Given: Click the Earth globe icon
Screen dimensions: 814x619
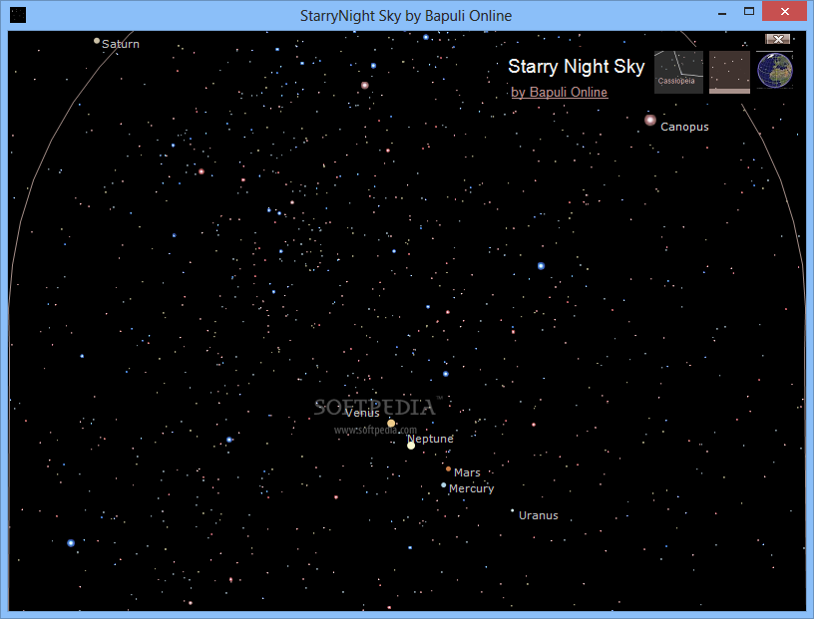Looking at the screenshot, I should (774, 71).
